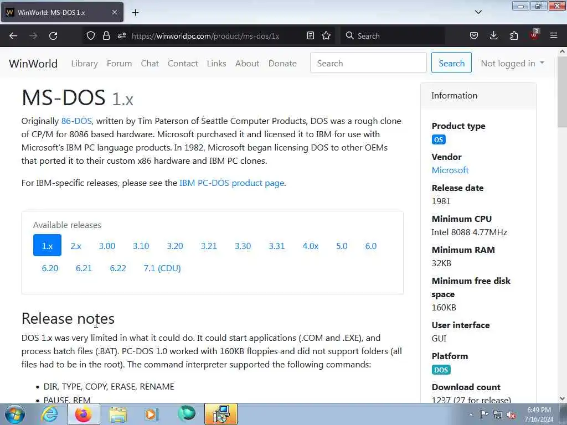Select release 3.10
567x425 pixels.
(141, 246)
